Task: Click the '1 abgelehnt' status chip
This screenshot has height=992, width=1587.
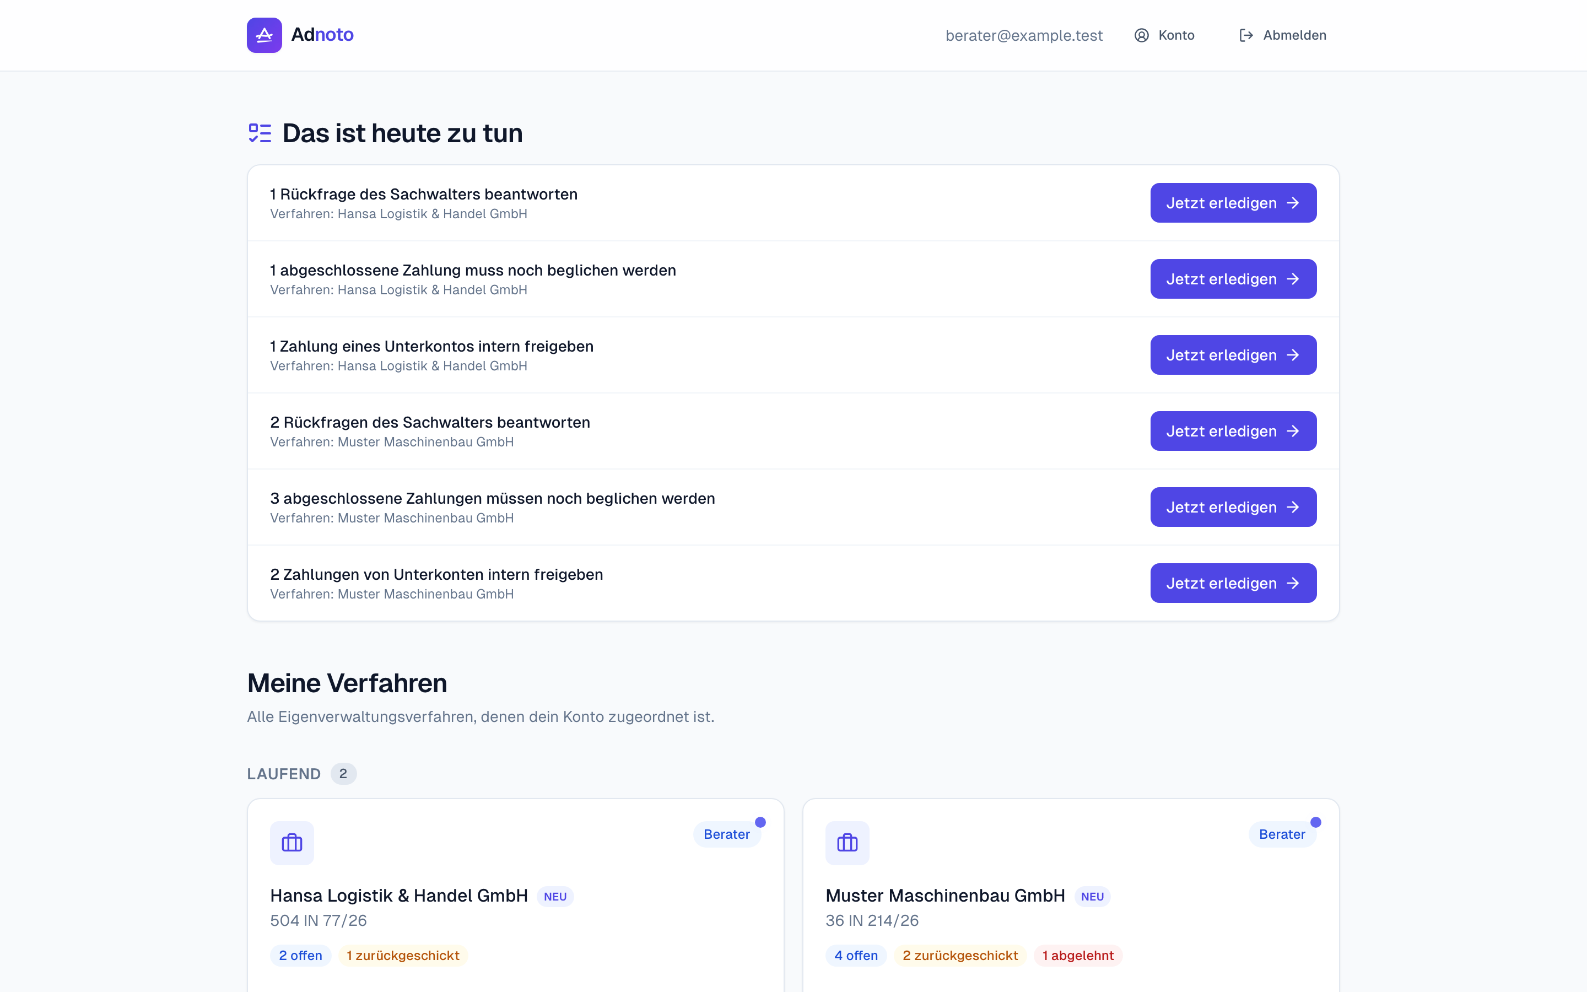Action: [x=1078, y=956]
